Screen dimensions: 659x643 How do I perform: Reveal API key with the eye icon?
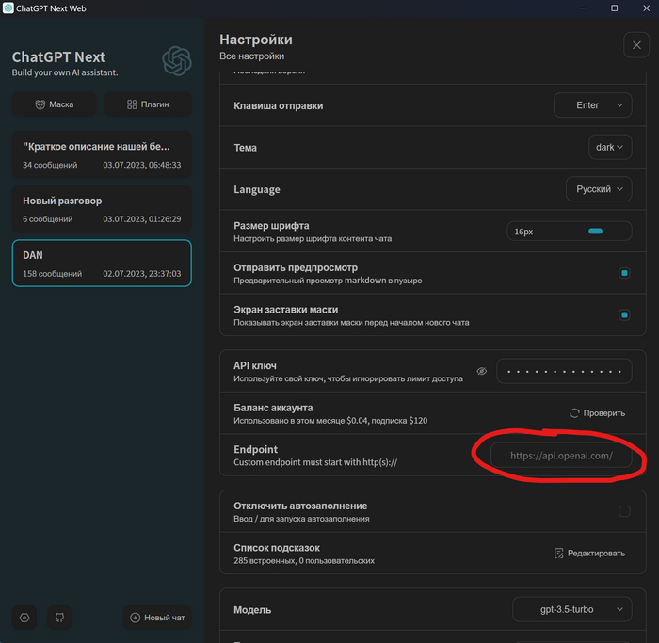click(481, 372)
